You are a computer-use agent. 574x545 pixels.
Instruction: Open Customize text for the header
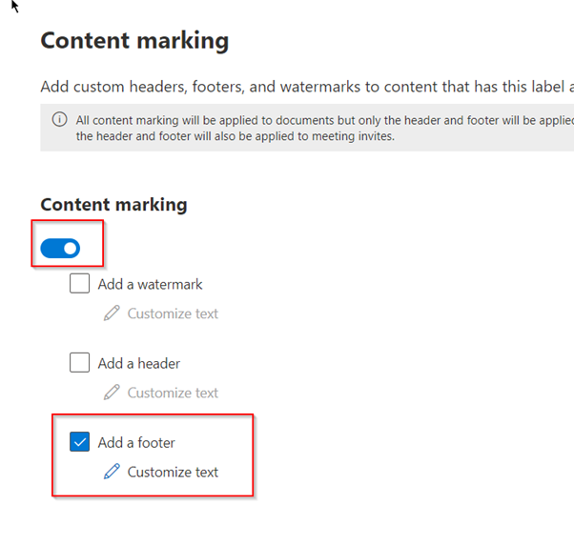173,393
